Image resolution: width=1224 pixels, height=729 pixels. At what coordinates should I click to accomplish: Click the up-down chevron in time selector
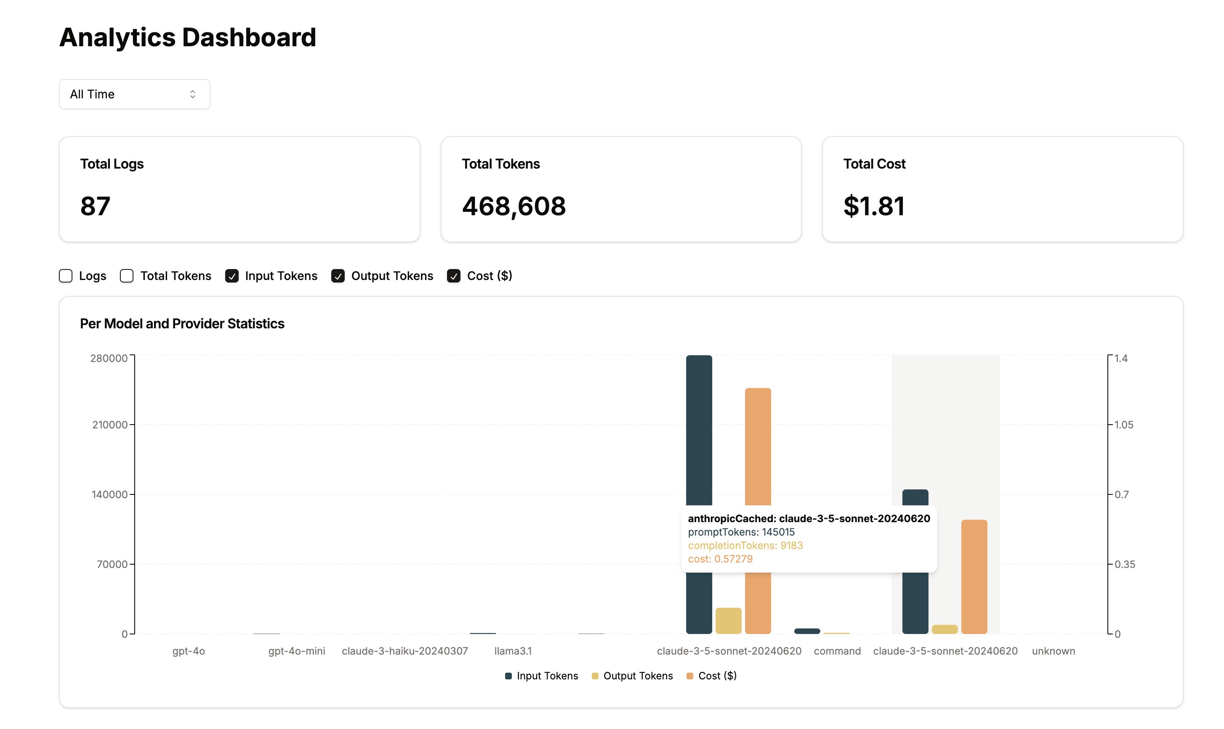pos(193,94)
